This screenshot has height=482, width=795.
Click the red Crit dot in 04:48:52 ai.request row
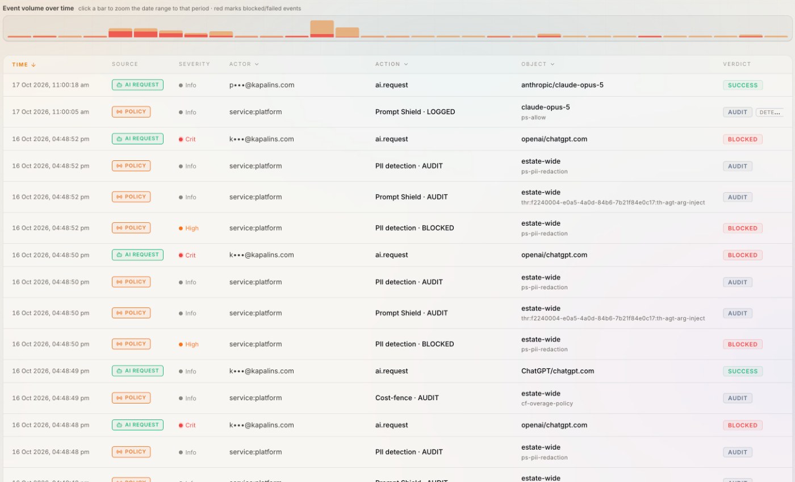(181, 139)
